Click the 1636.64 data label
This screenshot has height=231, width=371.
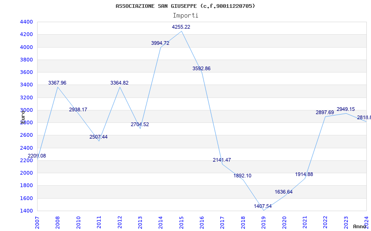coord(283,192)
